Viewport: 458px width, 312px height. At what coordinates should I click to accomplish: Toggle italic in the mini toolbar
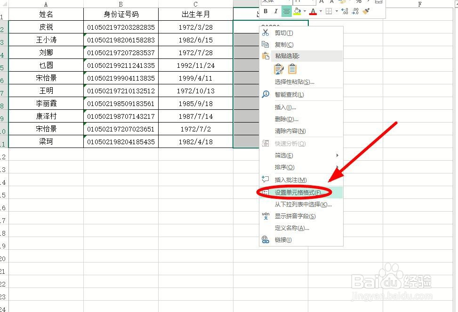tap(276, 11)
